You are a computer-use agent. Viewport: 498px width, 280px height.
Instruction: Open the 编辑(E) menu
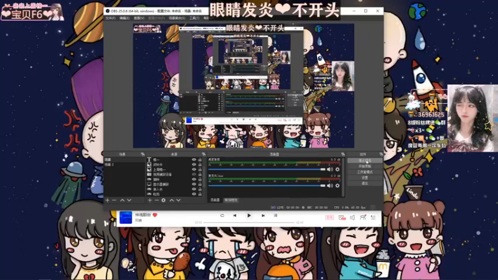tap(125, 18)
